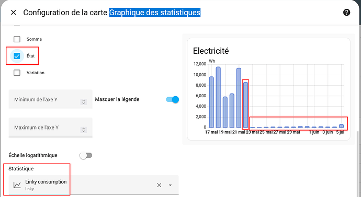This screenshot has height=197, width=361.
Task: Enable Échelle logarithmique switch
Action: pos(86,155)
